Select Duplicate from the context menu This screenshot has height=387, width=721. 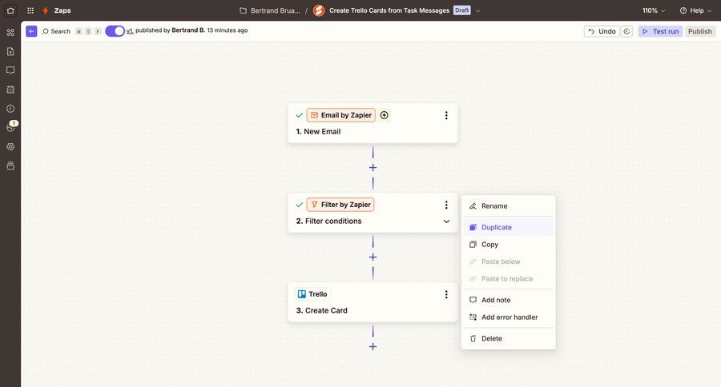(x=508, y=227)
